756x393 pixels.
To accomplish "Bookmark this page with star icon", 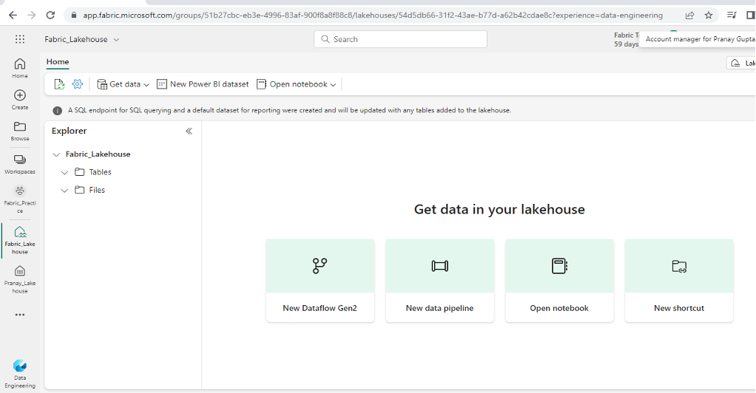I will click(708, 15).
